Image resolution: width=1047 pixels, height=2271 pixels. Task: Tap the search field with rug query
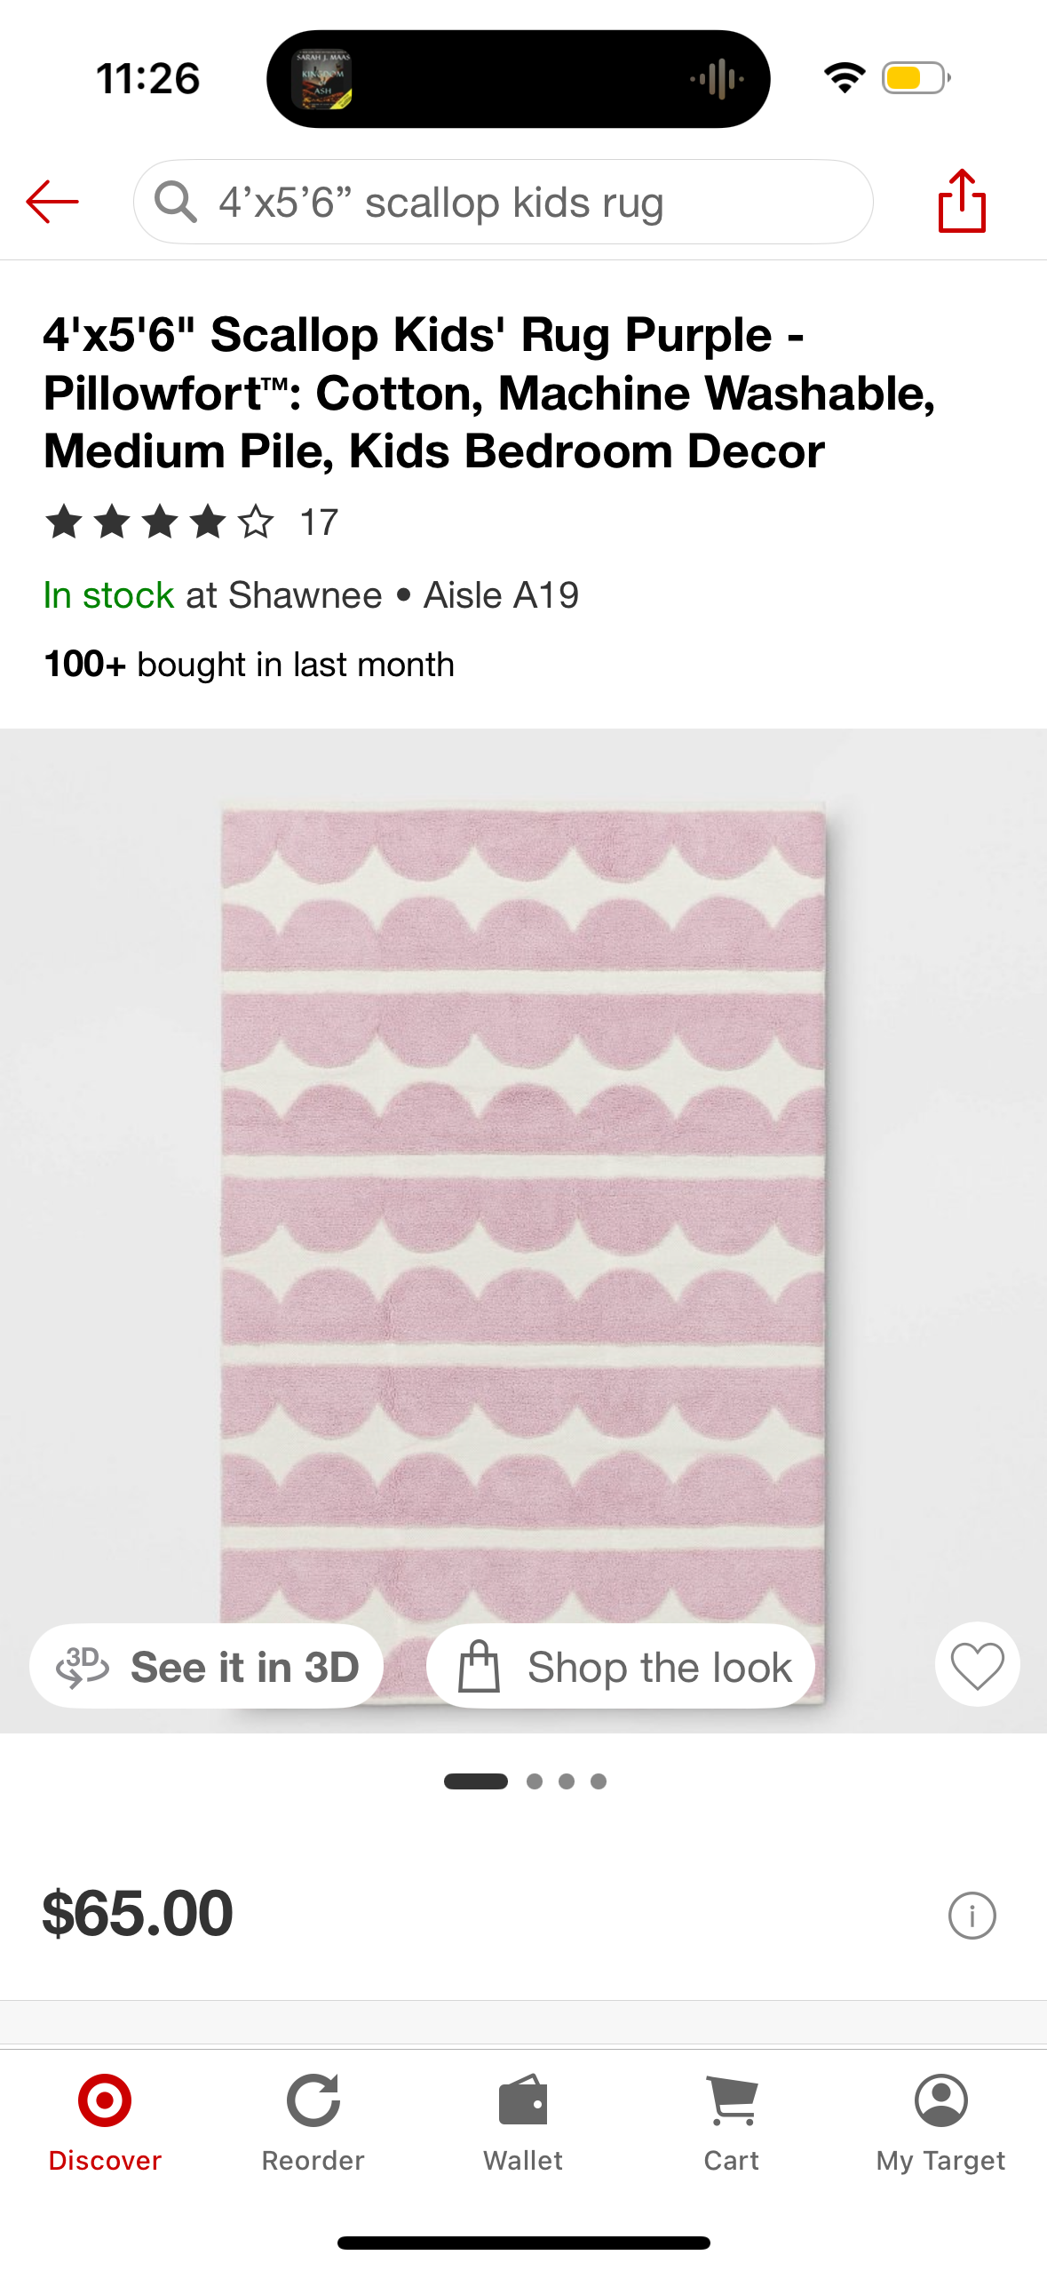pyautogui.click(x=503, y=202)
